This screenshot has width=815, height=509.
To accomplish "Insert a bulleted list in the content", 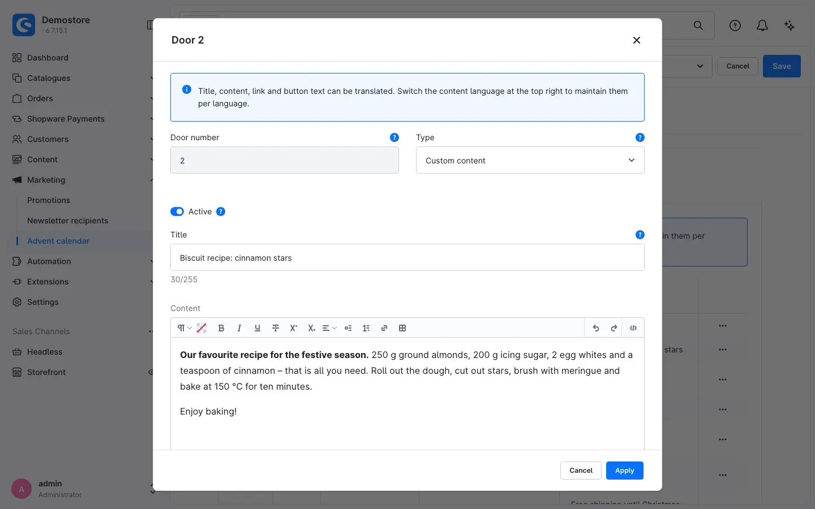I will [x=348, y=328].
